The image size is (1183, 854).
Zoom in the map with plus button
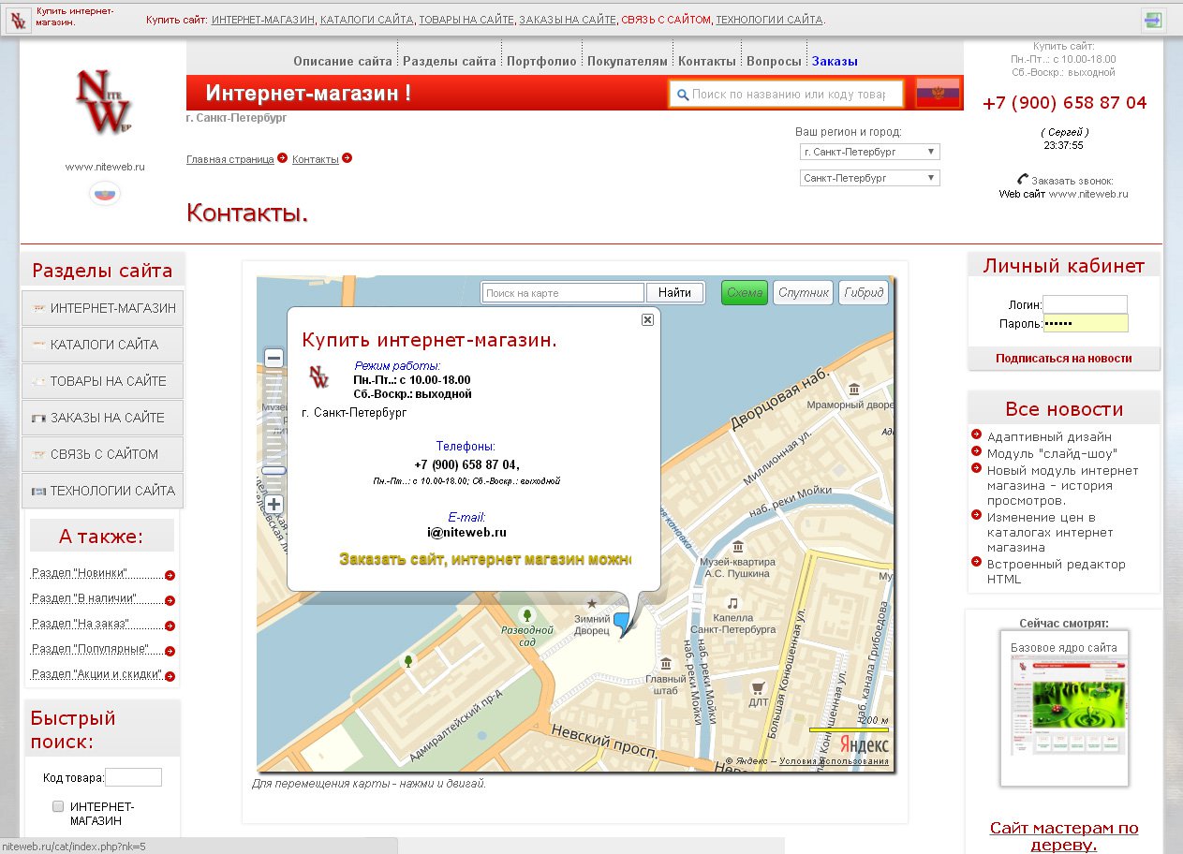274,505
